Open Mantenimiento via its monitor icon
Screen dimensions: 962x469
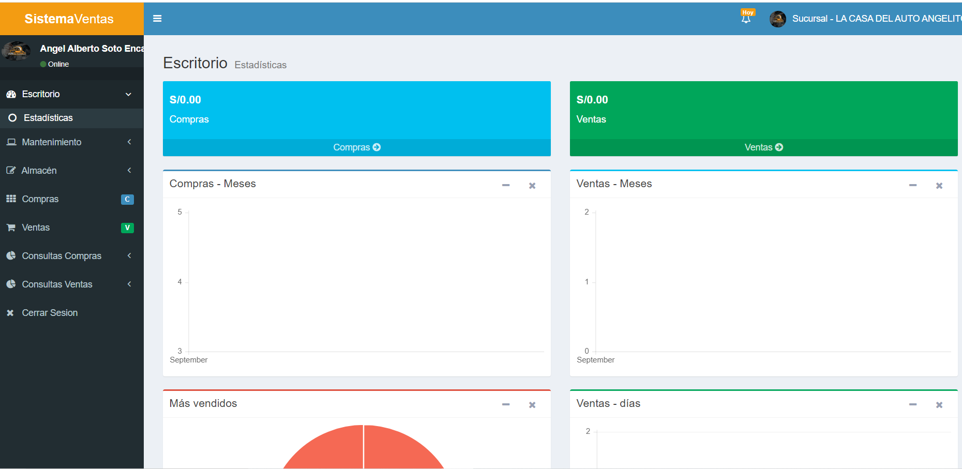pyautogui.click(x=11, y=142)
